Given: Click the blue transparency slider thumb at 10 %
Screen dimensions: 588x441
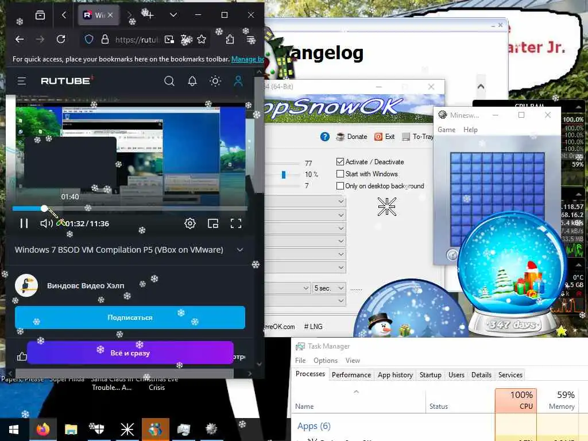Looking at the screenshot, I should 284,175.
